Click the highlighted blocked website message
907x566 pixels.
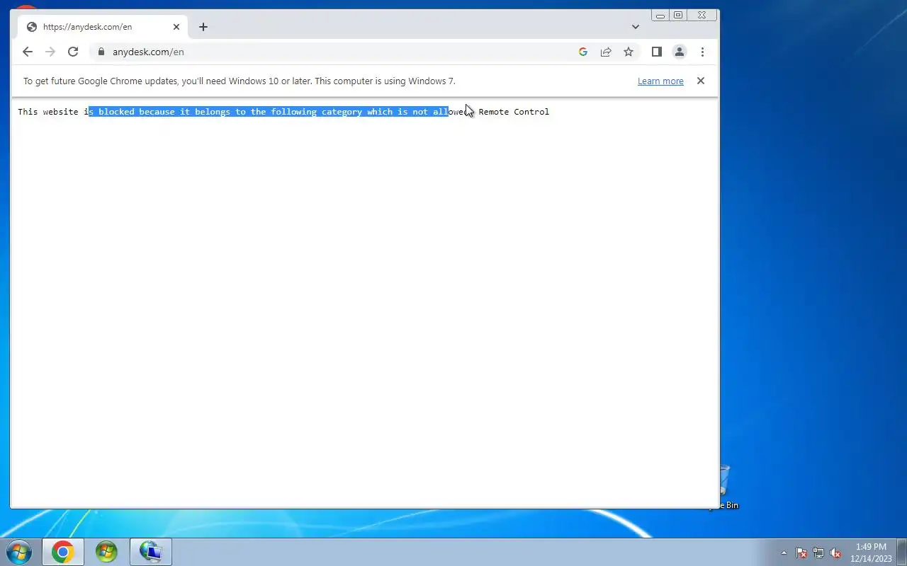269,112
